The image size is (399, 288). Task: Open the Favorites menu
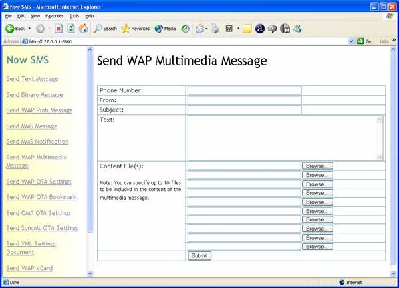[x=55, y=16]
